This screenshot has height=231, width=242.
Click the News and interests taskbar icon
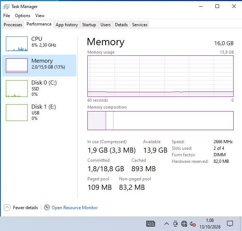(x=151, y=224)
